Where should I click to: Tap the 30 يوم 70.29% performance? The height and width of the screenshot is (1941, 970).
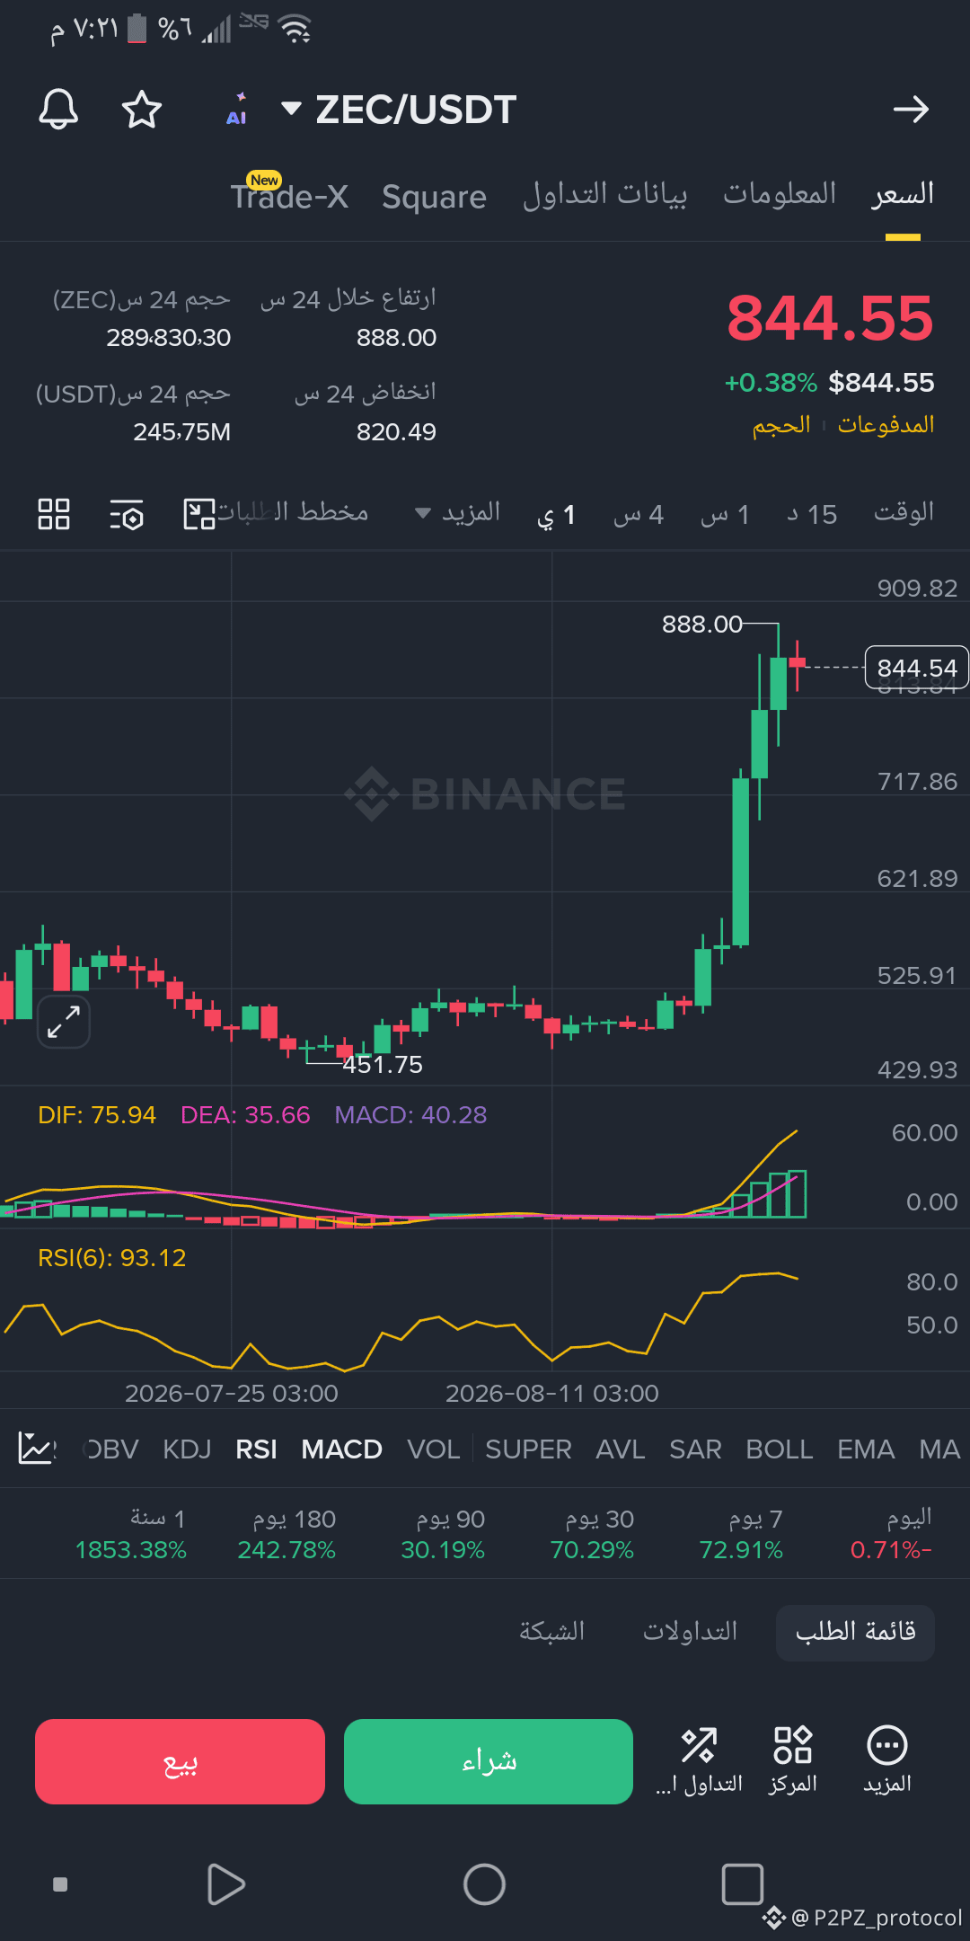point(592,1534)
